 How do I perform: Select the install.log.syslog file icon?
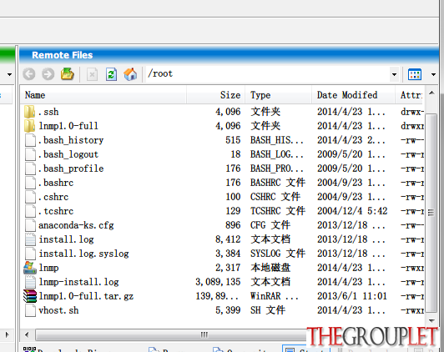[x=30, y=254]
